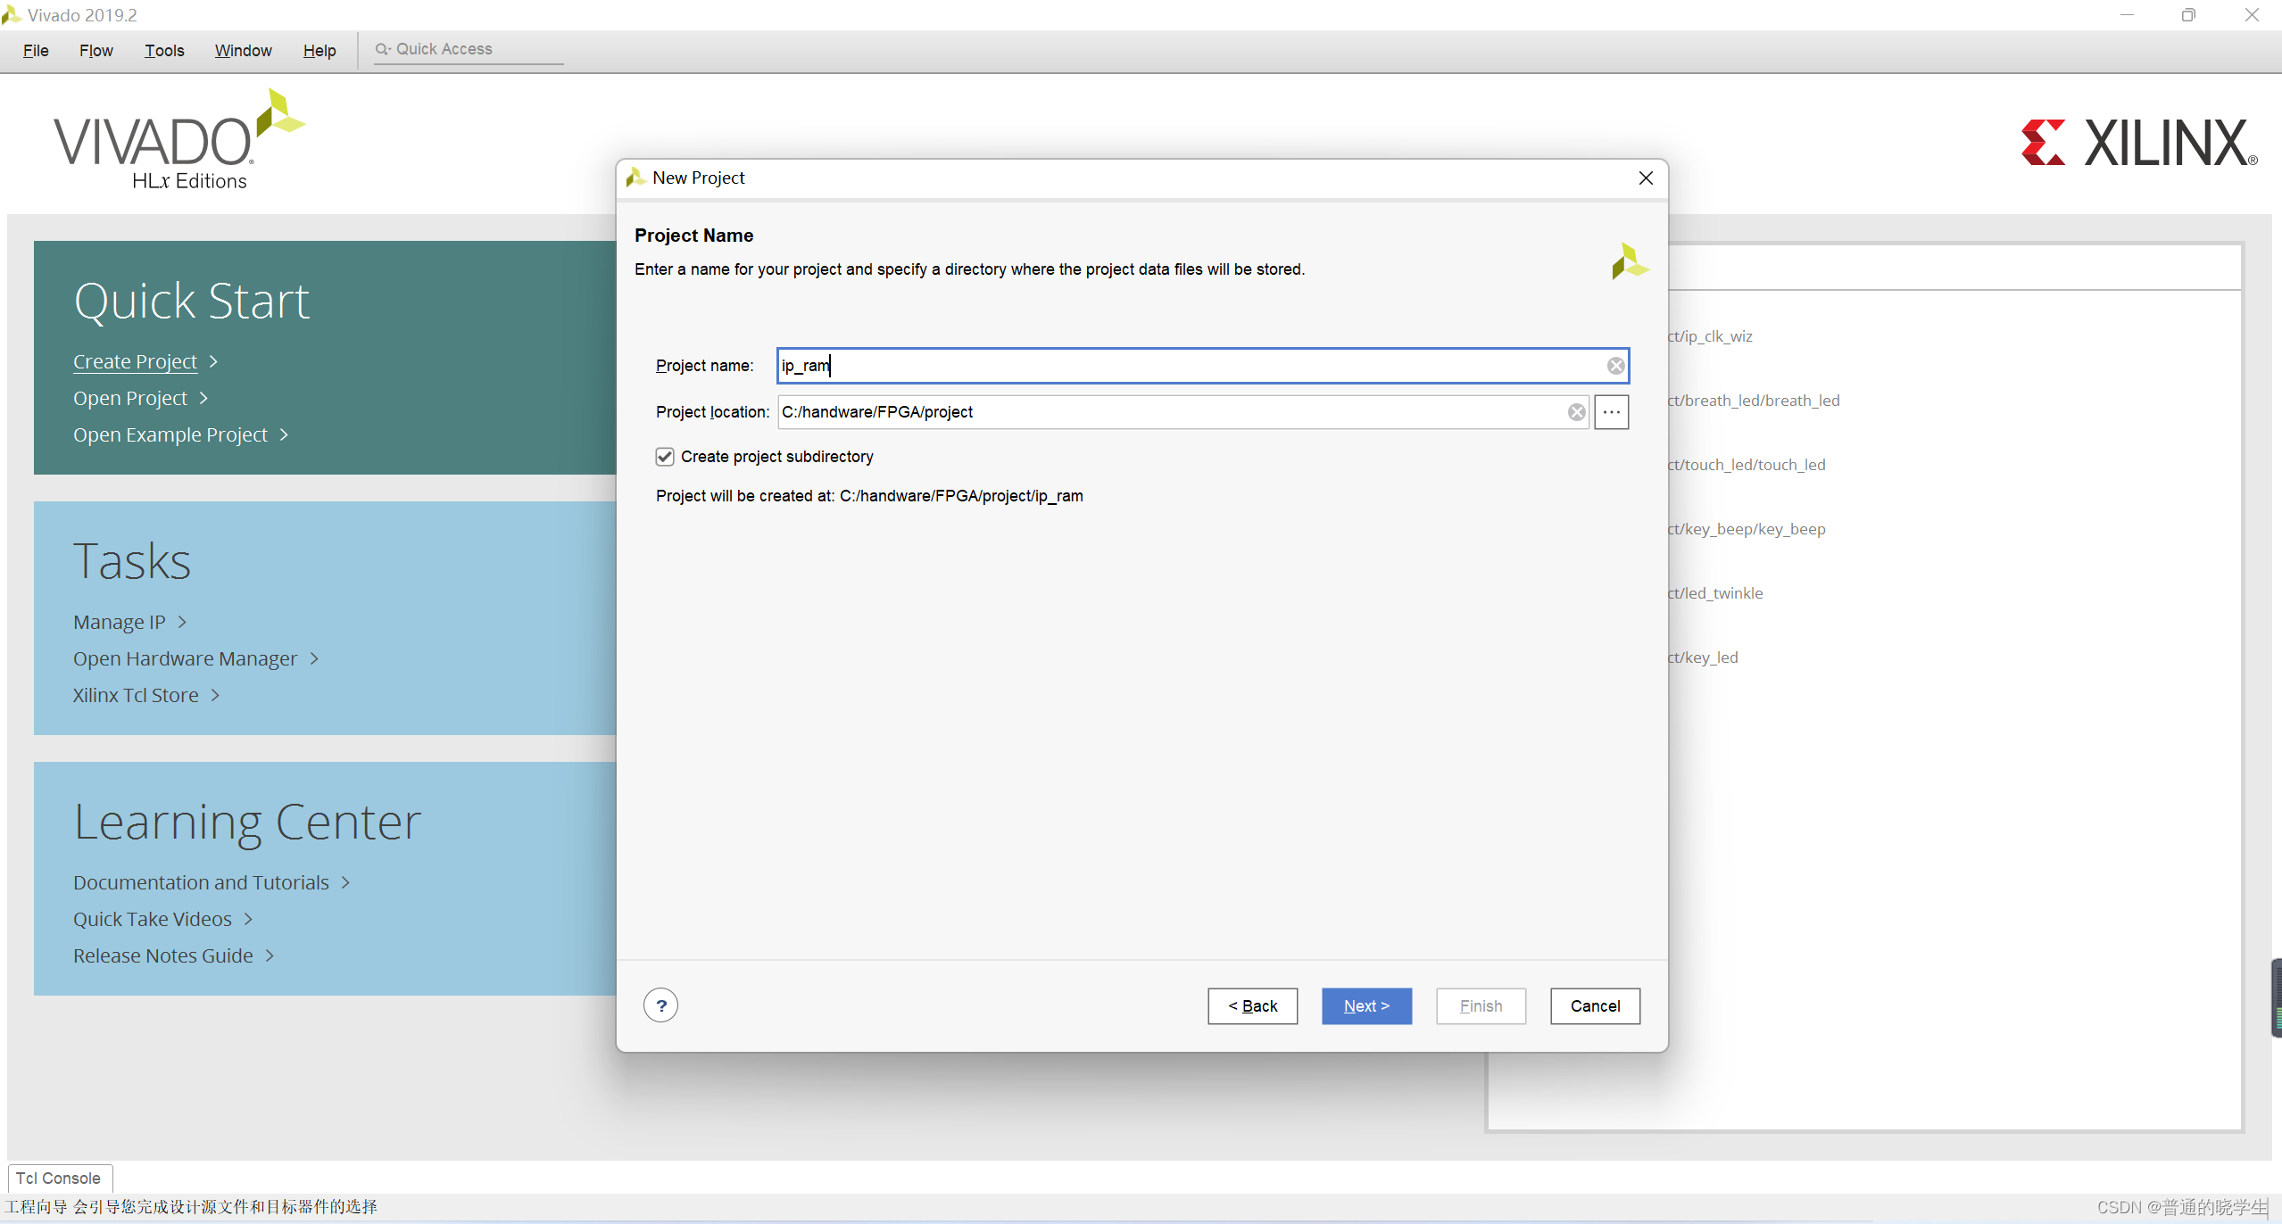Screen dimensions: 2282x1224
Task: Select the project name input field
Action: (1199, 365)
